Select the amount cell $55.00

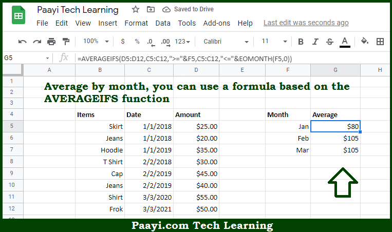tap(196, 197)
